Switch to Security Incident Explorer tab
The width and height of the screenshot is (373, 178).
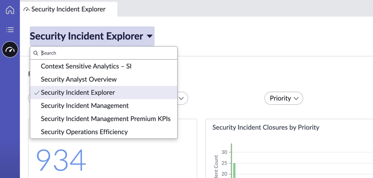(69, 9)
